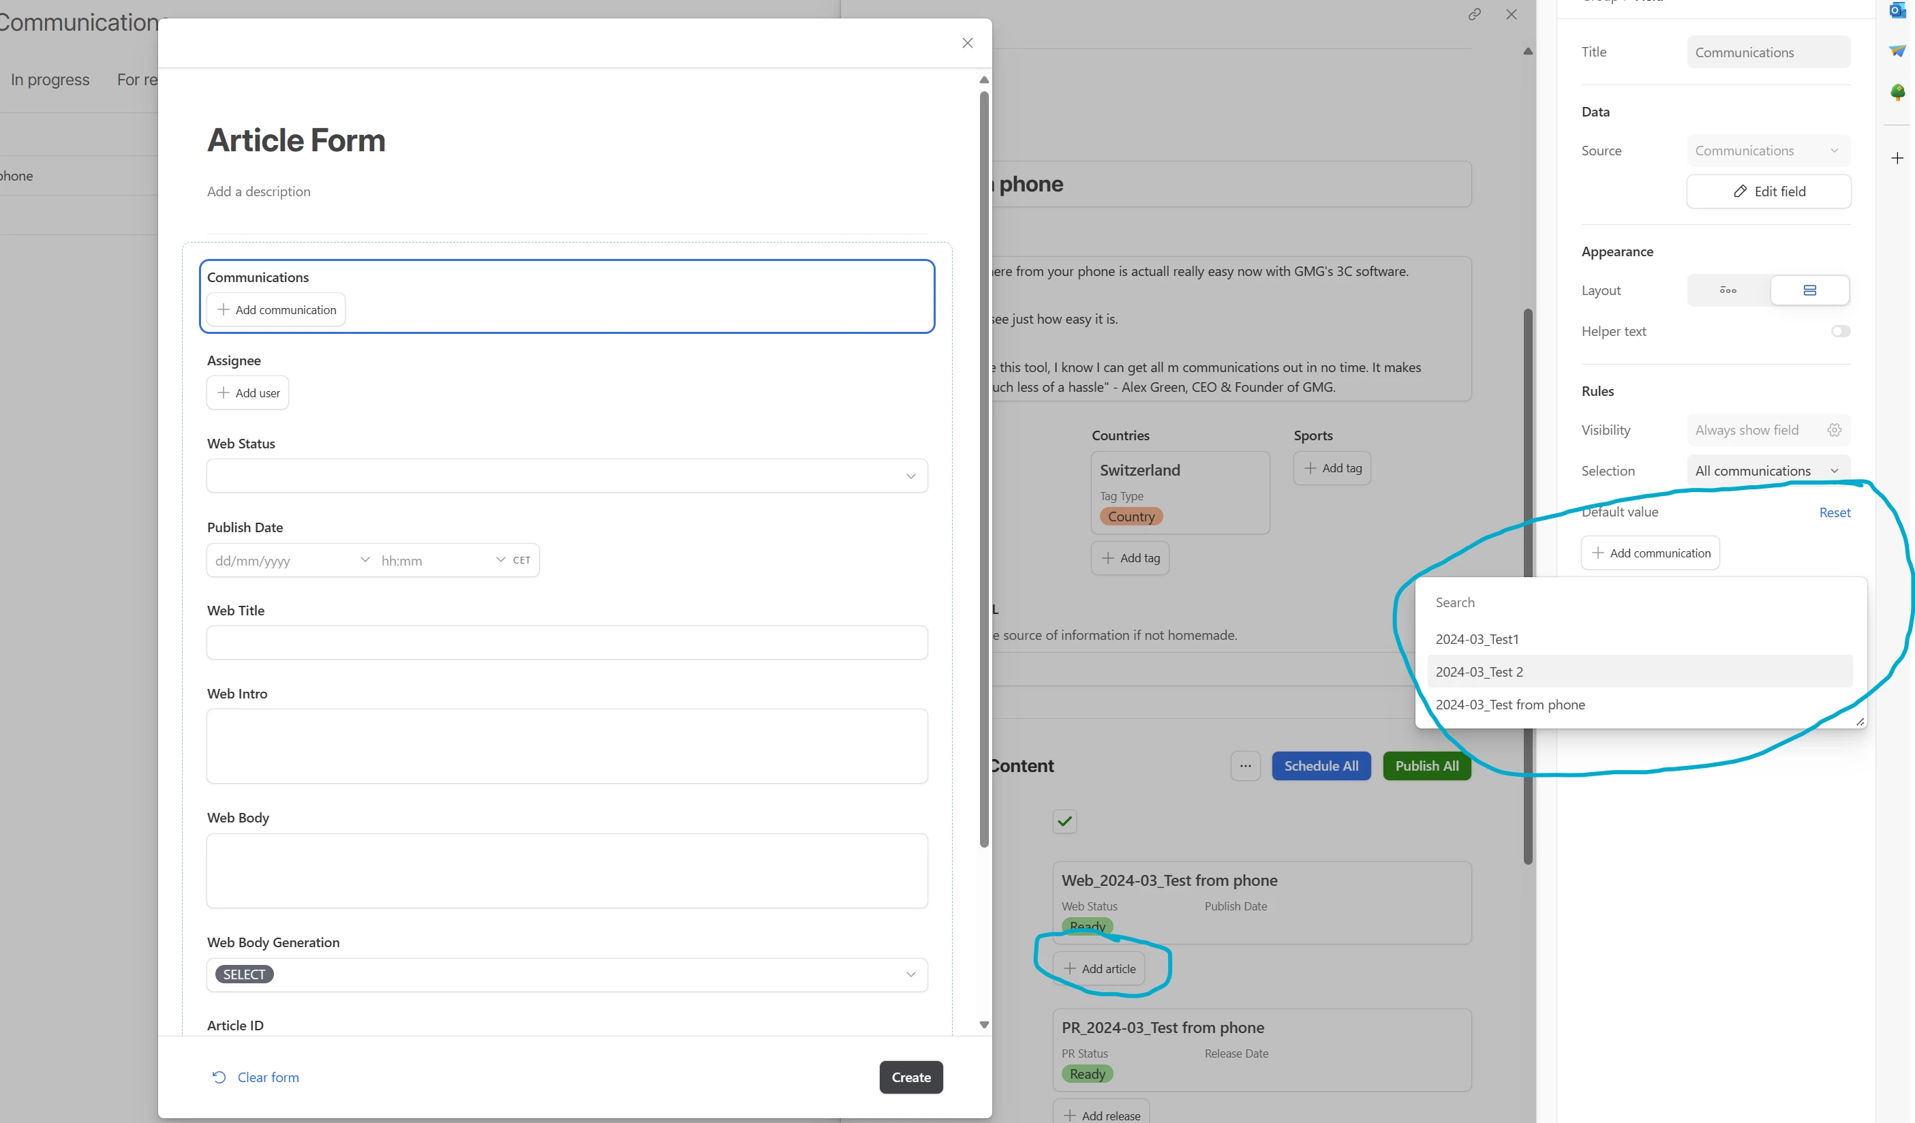Select the stacked card layout icon
The width and height of the screenshot is (1915, 1123).
tap(1809, 290)
